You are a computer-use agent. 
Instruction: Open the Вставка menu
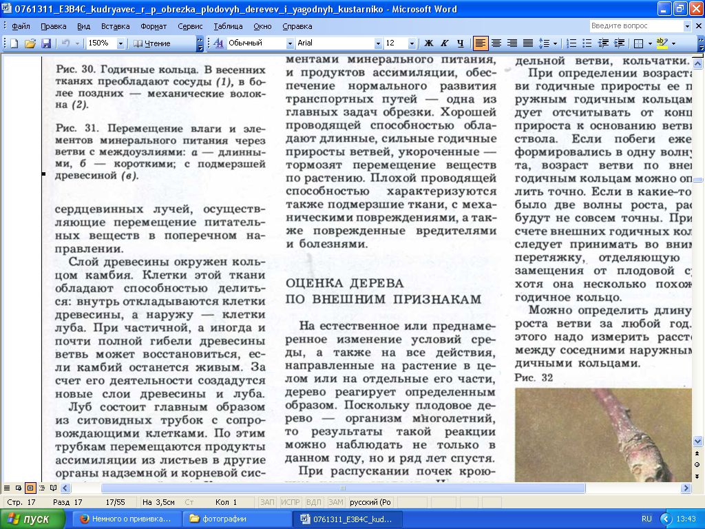(x=115, y=26)
